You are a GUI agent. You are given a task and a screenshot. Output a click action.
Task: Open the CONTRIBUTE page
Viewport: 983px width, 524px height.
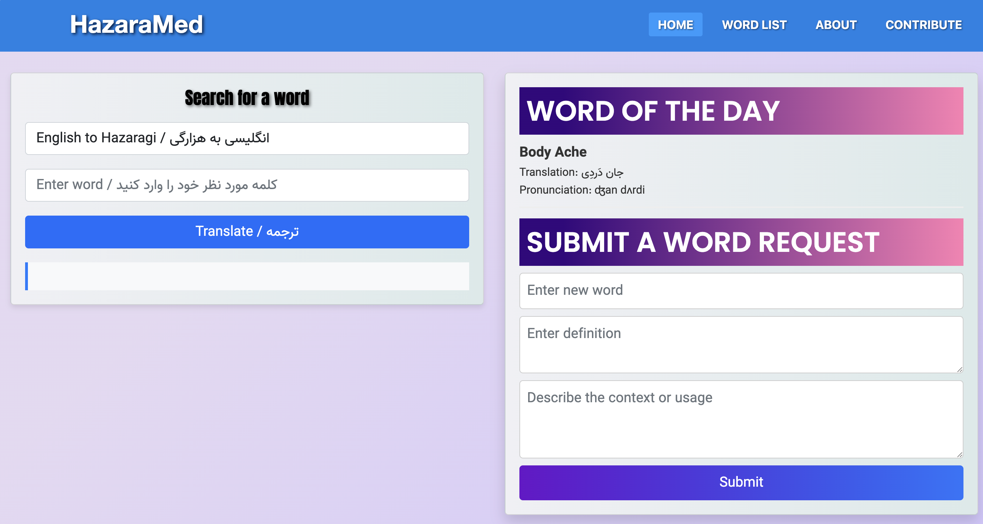(923, 25)
